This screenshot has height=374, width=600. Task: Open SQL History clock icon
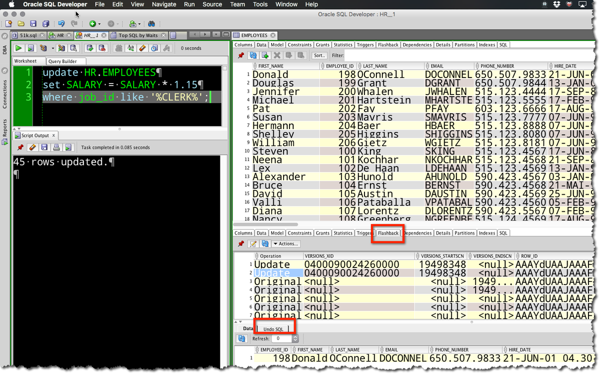pos(154,48)
